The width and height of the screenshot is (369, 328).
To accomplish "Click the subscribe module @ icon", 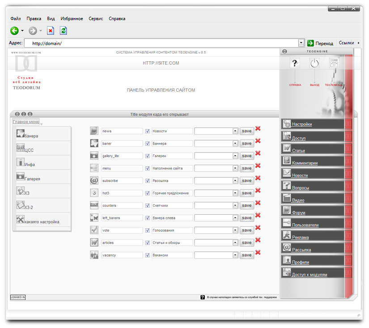I will tap(94, 181).
